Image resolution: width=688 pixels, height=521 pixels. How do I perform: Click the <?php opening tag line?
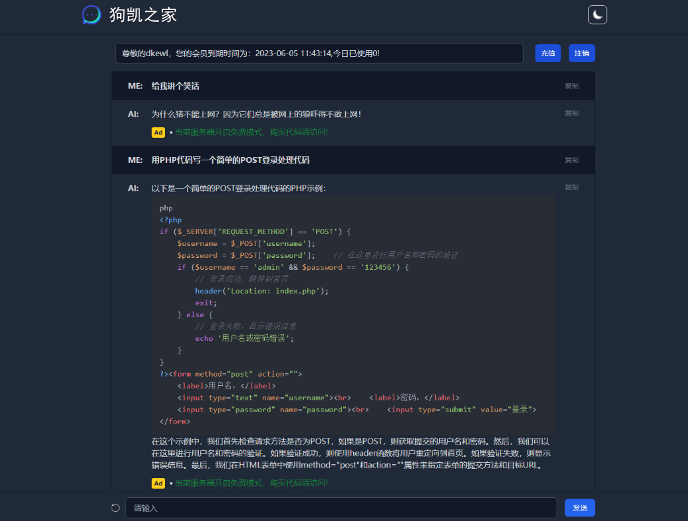(171, 220)
